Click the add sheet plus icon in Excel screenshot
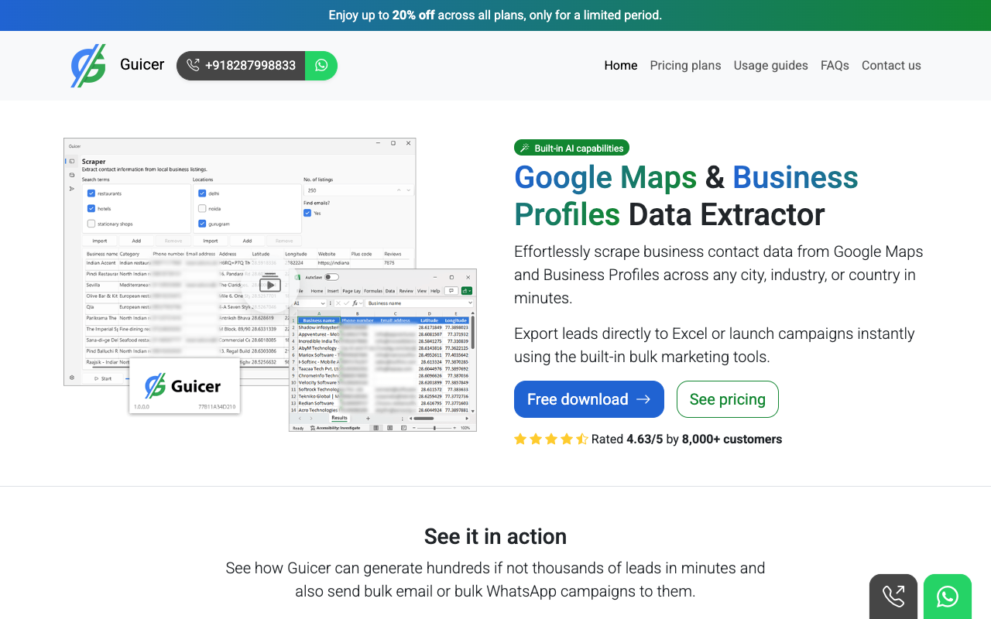The width and height of the screenshot is (991, 619). tap(368, 419)
